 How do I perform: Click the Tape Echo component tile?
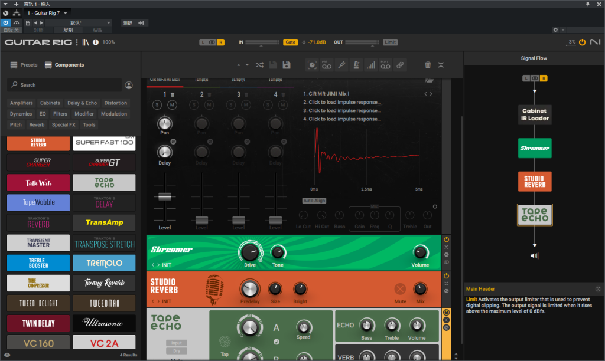tap(104, 182)
